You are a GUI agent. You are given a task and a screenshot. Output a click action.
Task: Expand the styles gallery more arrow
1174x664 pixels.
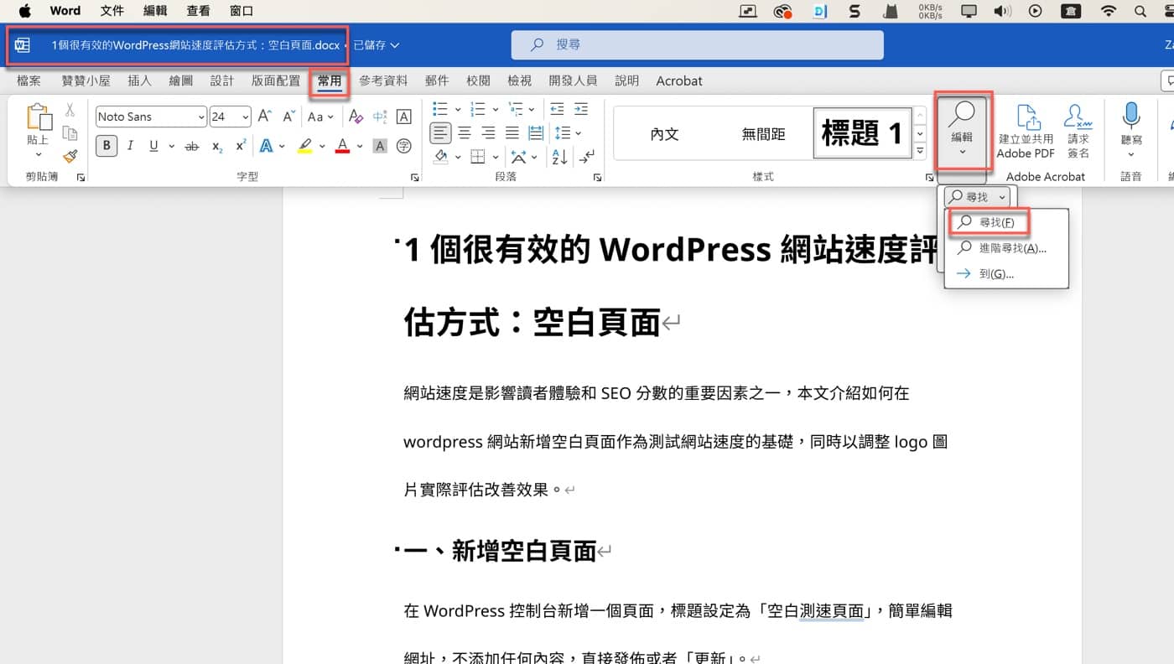(x=920, y=152)
